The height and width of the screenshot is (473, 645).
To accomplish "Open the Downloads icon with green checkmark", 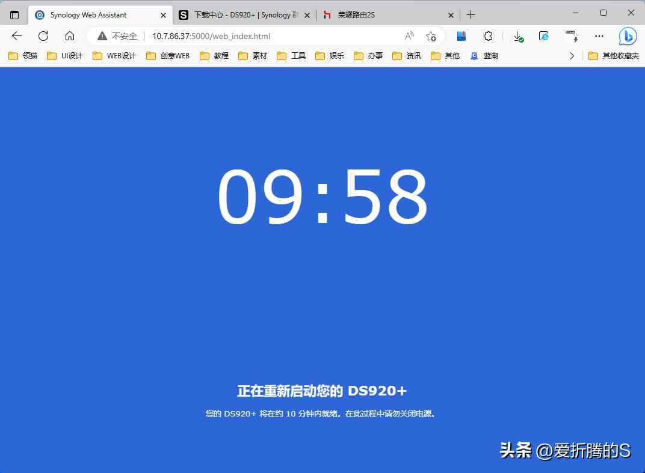I will 518,36.
